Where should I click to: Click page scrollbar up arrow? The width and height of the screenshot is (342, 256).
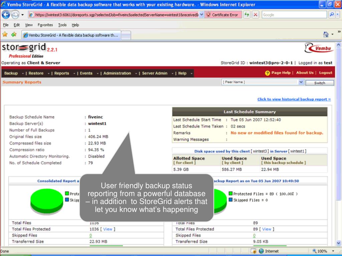(x=339, y=45)
